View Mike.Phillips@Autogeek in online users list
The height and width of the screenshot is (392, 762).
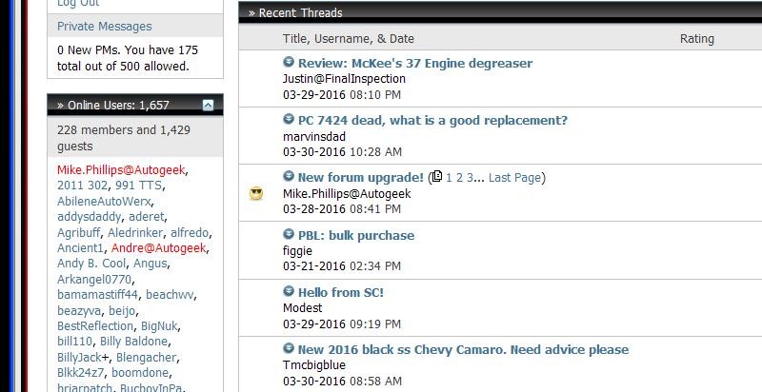[121, 169]
